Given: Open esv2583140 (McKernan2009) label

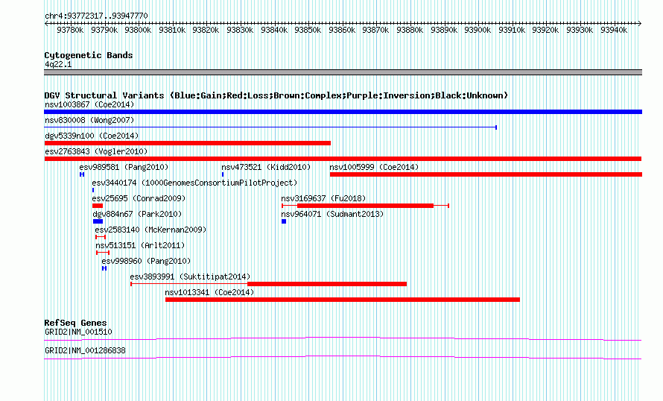Looking at the screenshot, I should pyautogui.click(x=150, y=230).
